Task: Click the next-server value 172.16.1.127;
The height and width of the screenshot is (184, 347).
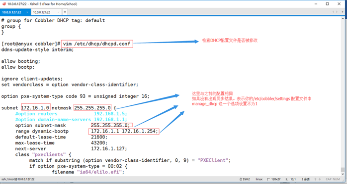Action: [x=109, y=149]
